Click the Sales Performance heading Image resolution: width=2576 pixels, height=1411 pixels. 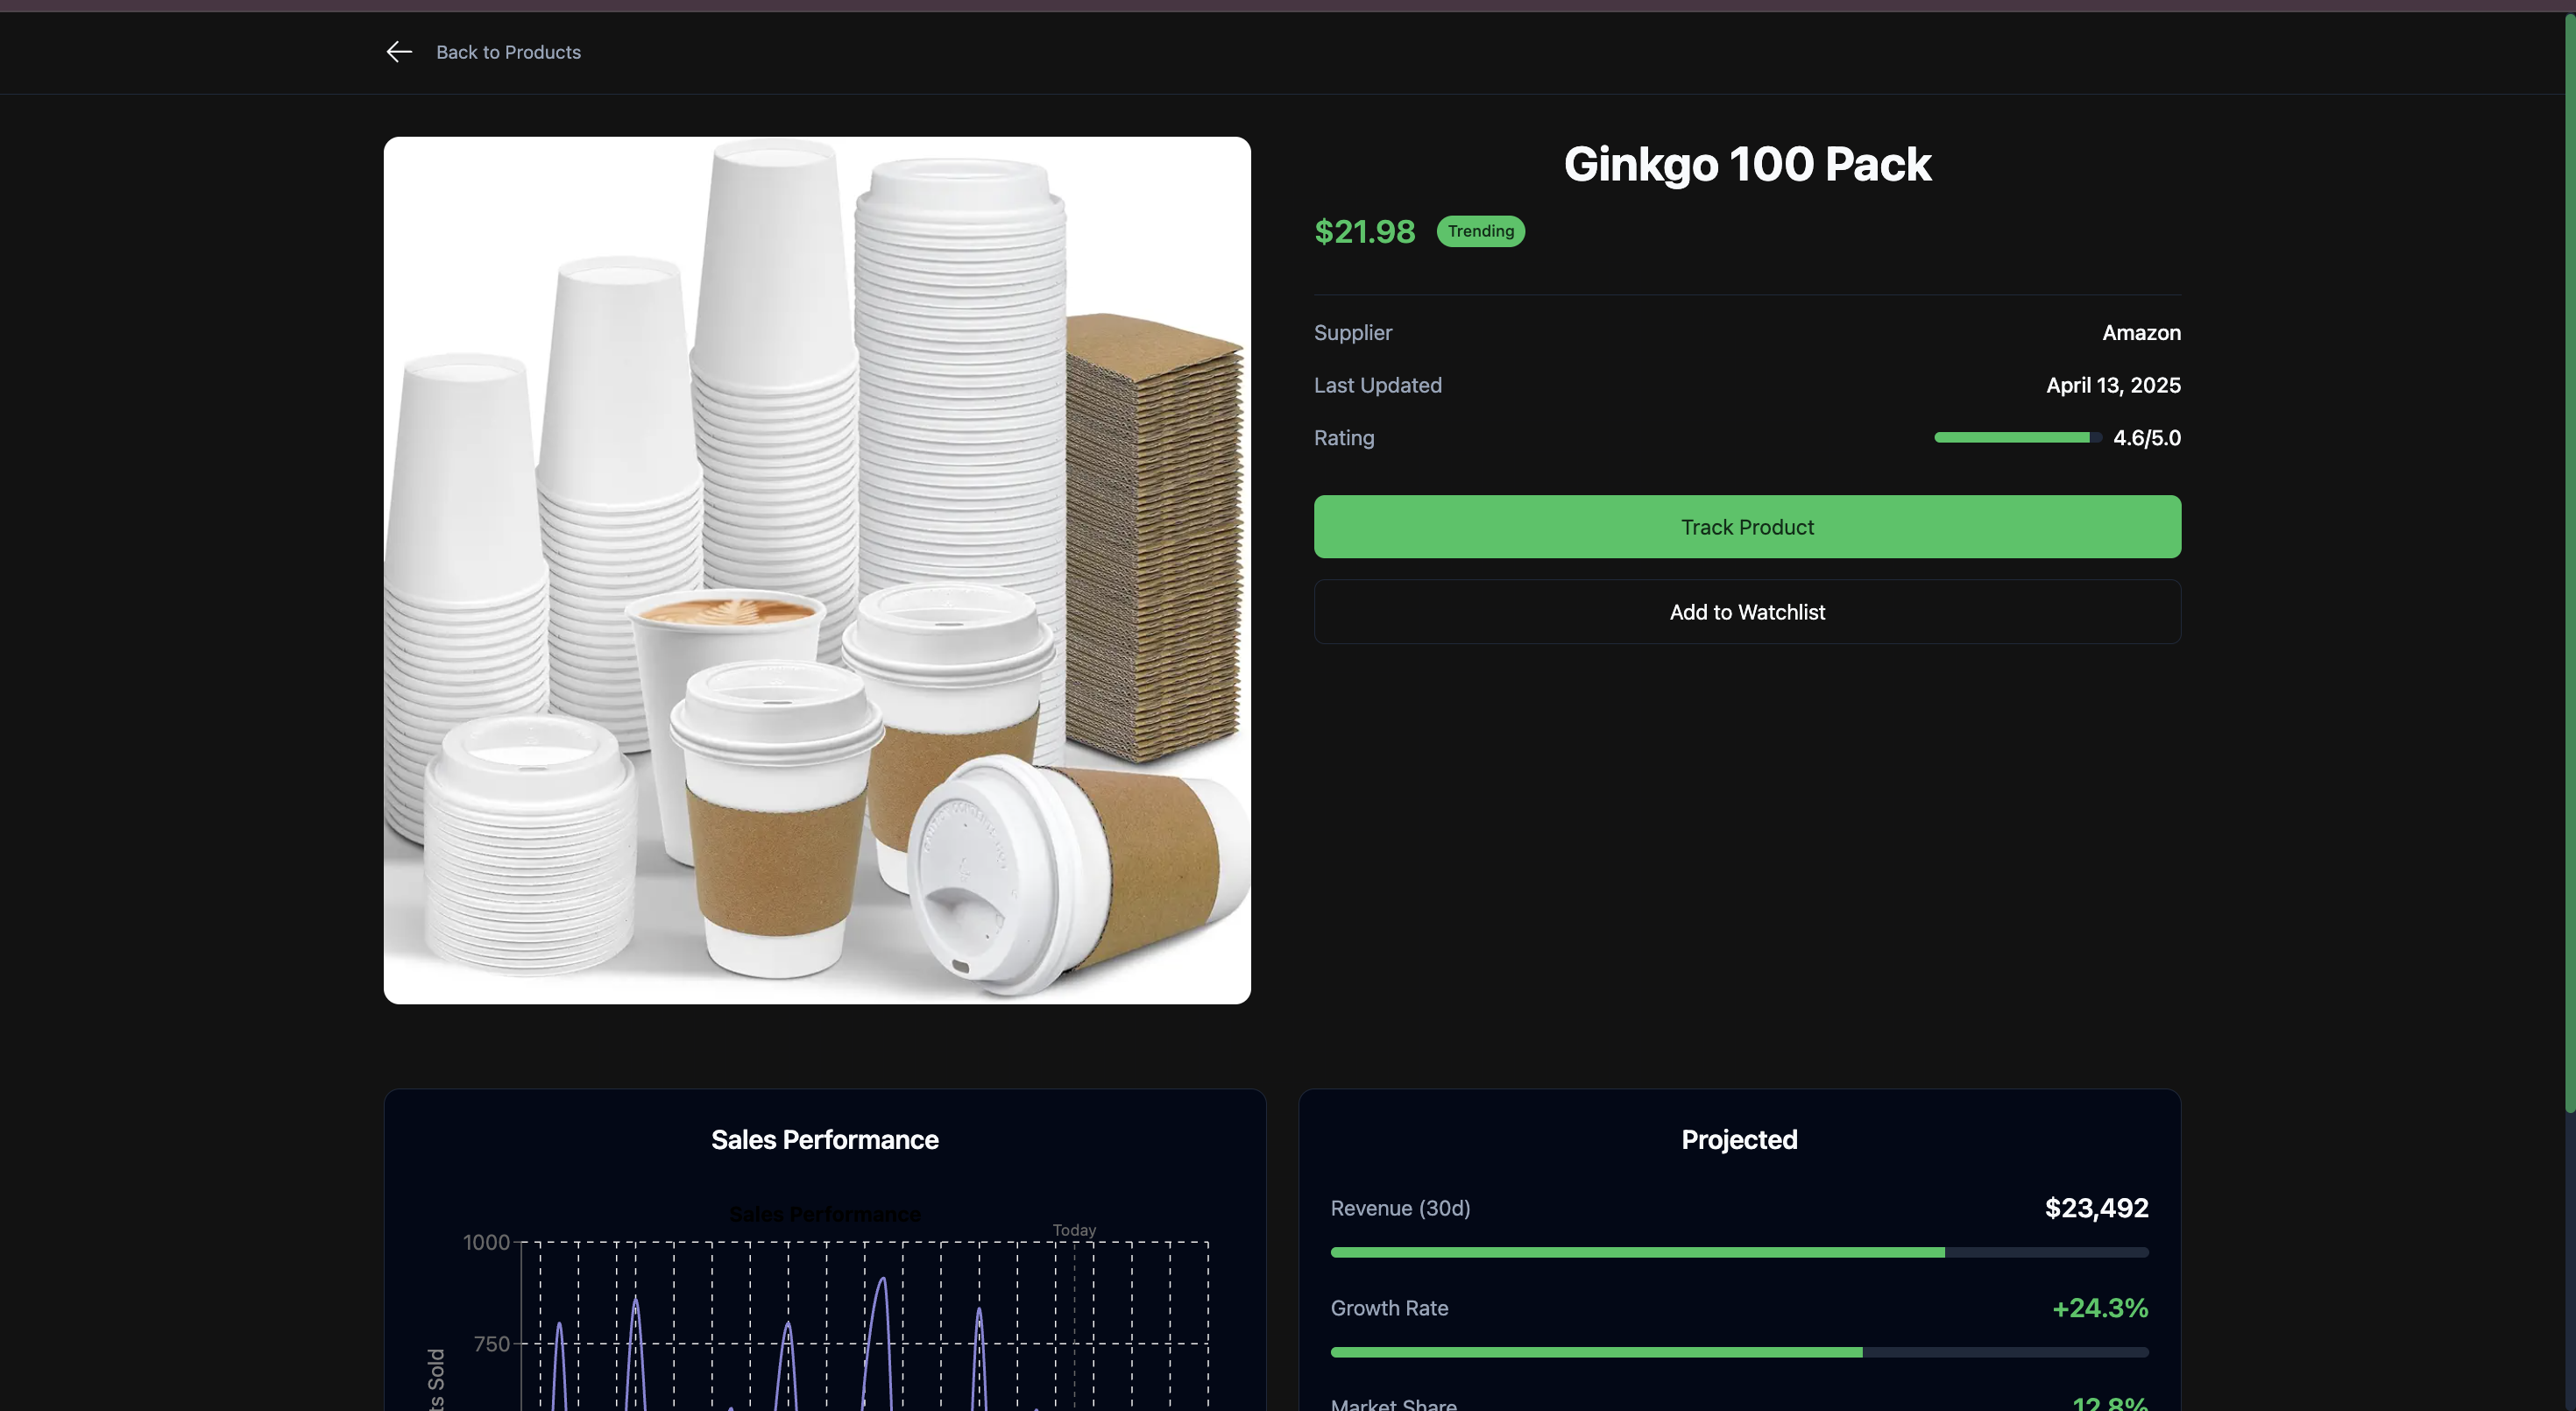tap(824, 1140)
